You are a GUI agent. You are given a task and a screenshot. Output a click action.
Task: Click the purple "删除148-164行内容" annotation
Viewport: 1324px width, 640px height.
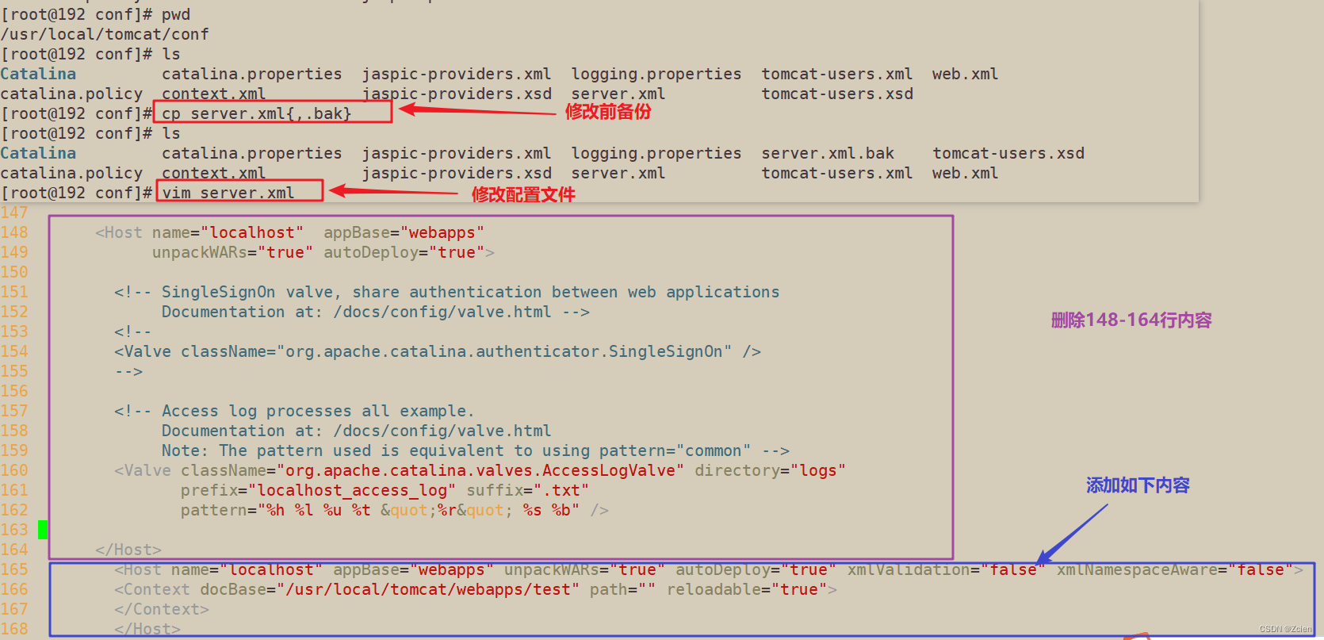pyautogui.click(x=1131, y=320)
